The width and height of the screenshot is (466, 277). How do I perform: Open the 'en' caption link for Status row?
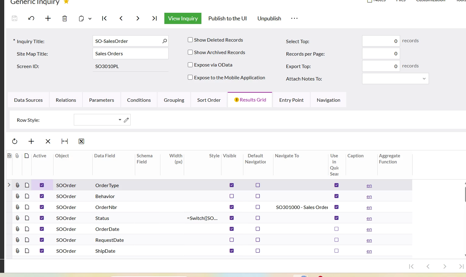click(369, 218)
